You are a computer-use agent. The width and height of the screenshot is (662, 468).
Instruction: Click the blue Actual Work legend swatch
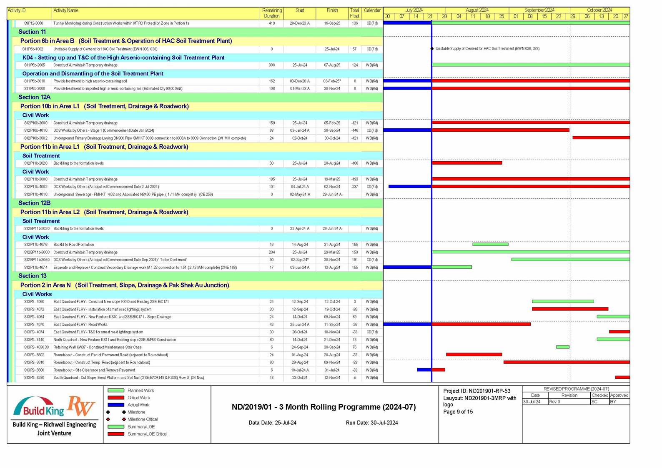[x=116, y=405]
